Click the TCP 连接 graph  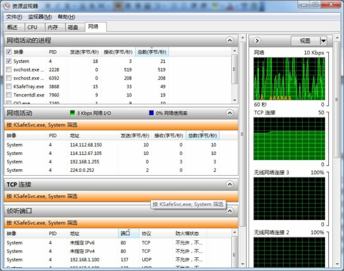pos(289,139)
